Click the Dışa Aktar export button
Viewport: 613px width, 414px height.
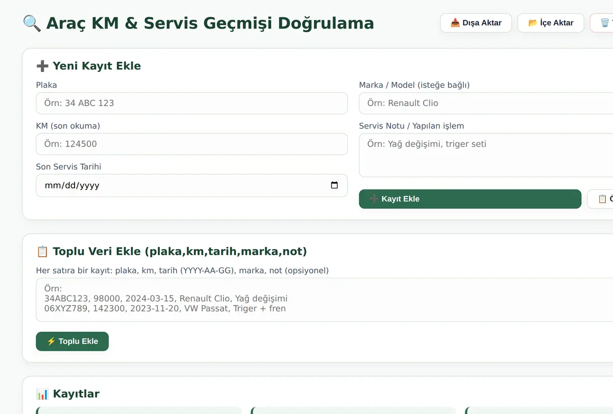476,23
